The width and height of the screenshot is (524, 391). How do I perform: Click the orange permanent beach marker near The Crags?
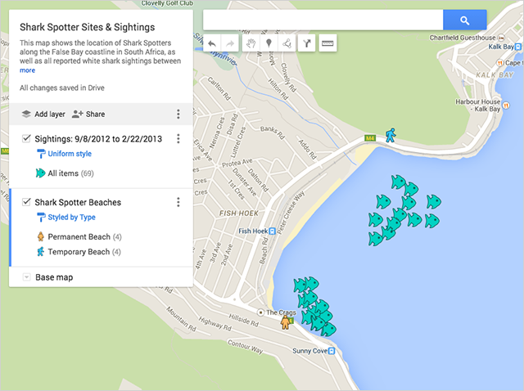tap(286, 321)
